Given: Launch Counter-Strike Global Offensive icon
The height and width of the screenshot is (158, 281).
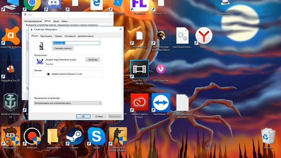Looking at the screenshot, I should coord(118,136).
